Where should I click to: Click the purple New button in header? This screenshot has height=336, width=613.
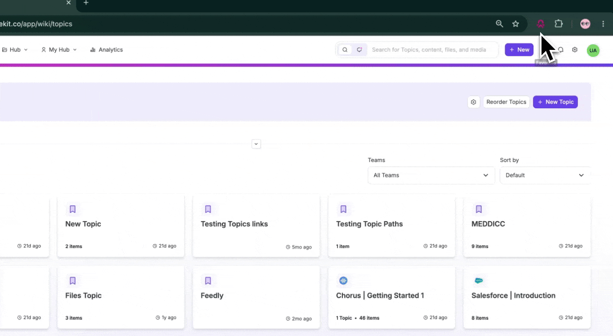(519, 50)
